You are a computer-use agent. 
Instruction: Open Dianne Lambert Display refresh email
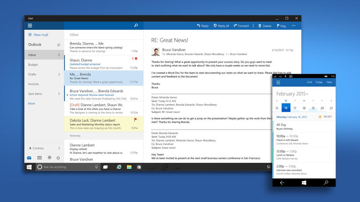(x=104, y=149)
